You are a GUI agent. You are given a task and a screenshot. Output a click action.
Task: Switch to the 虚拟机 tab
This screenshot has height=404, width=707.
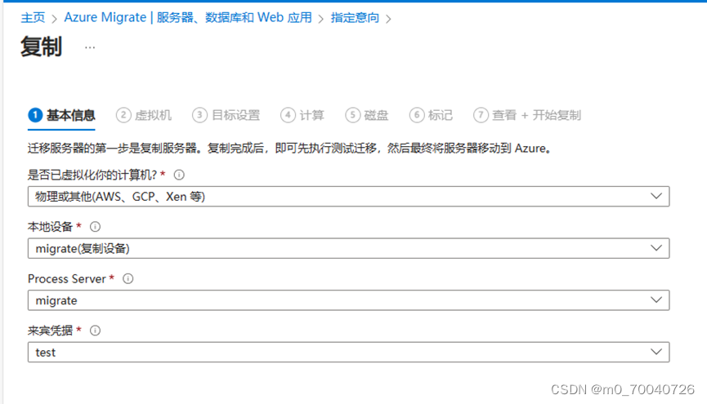pyautogui.click(x=144, y=115)
